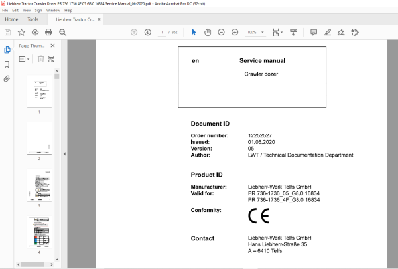This screenshot has height=269, width=398.
Task: Click the Send file share icon
Action: click(355, 32)
